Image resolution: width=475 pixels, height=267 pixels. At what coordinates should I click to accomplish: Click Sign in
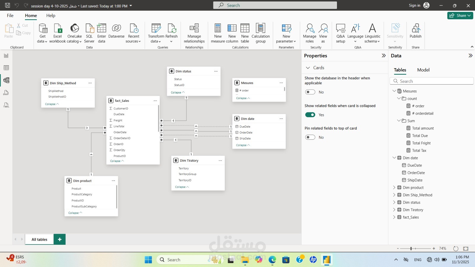(x=419, y=5)
